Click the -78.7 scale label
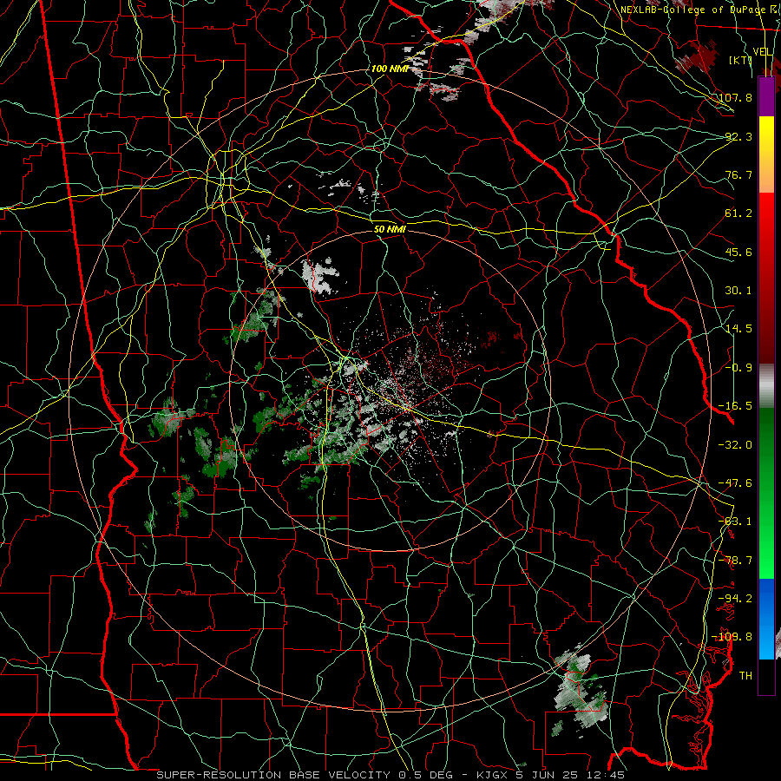The image size is (781, 781). pyautogui.click(x=736, y=561)
